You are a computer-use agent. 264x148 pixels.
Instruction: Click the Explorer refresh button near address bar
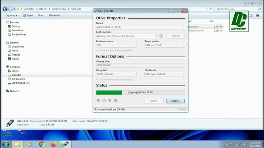tap(211, 9)
